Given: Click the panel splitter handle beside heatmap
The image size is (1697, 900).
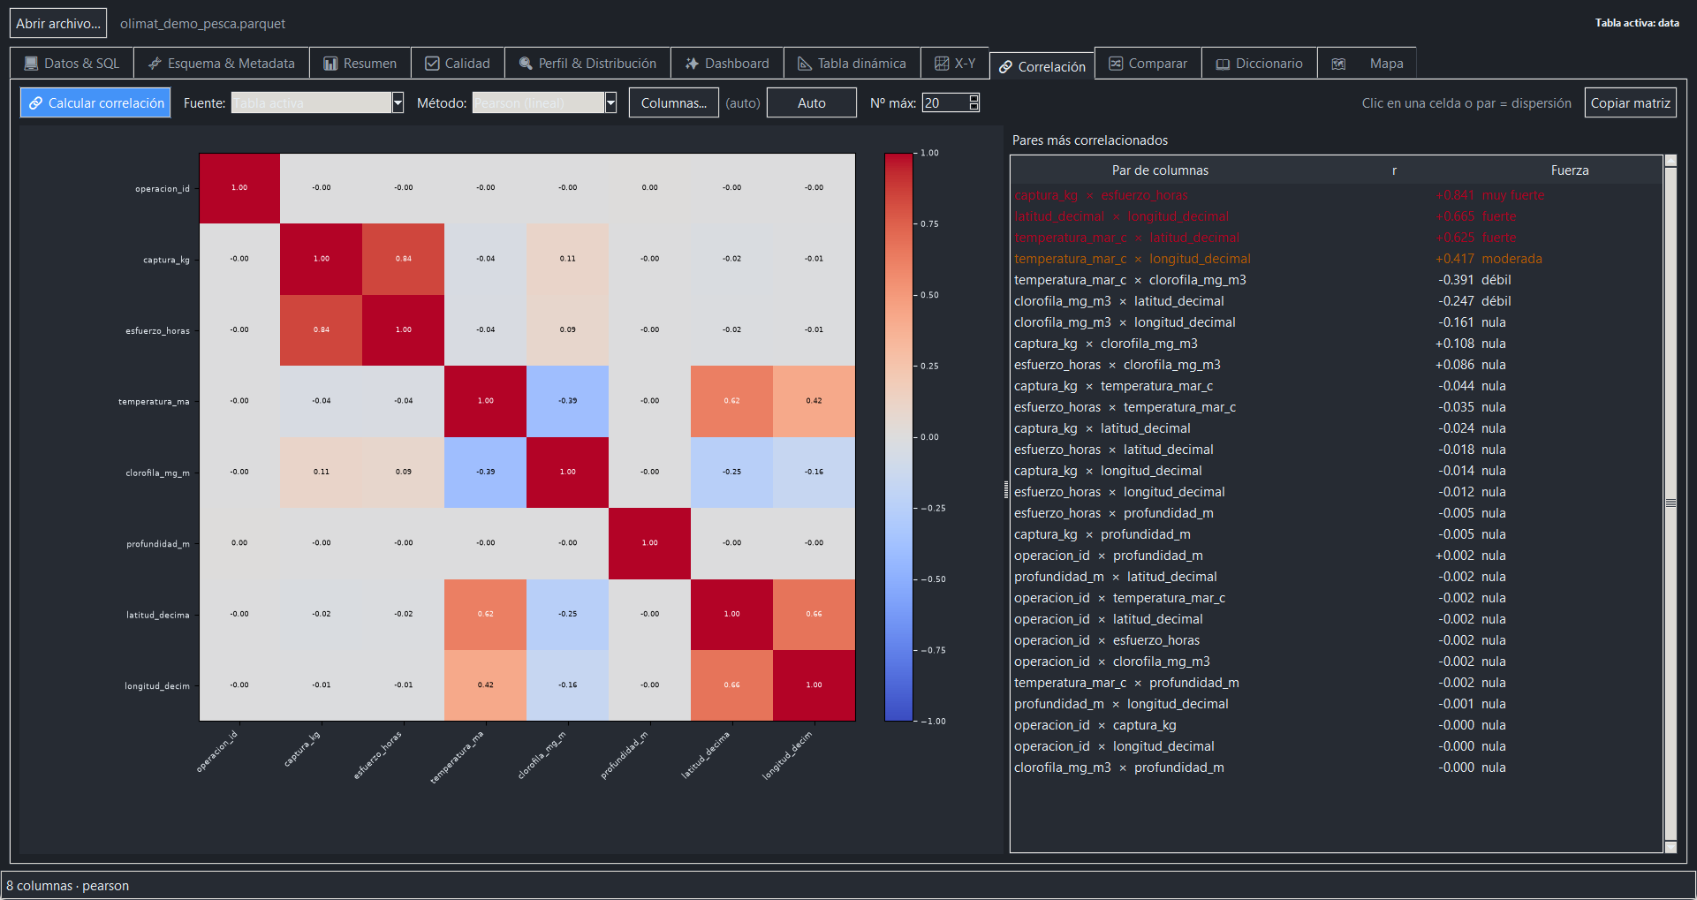Looking at the screenshot, I should 1006,489.
